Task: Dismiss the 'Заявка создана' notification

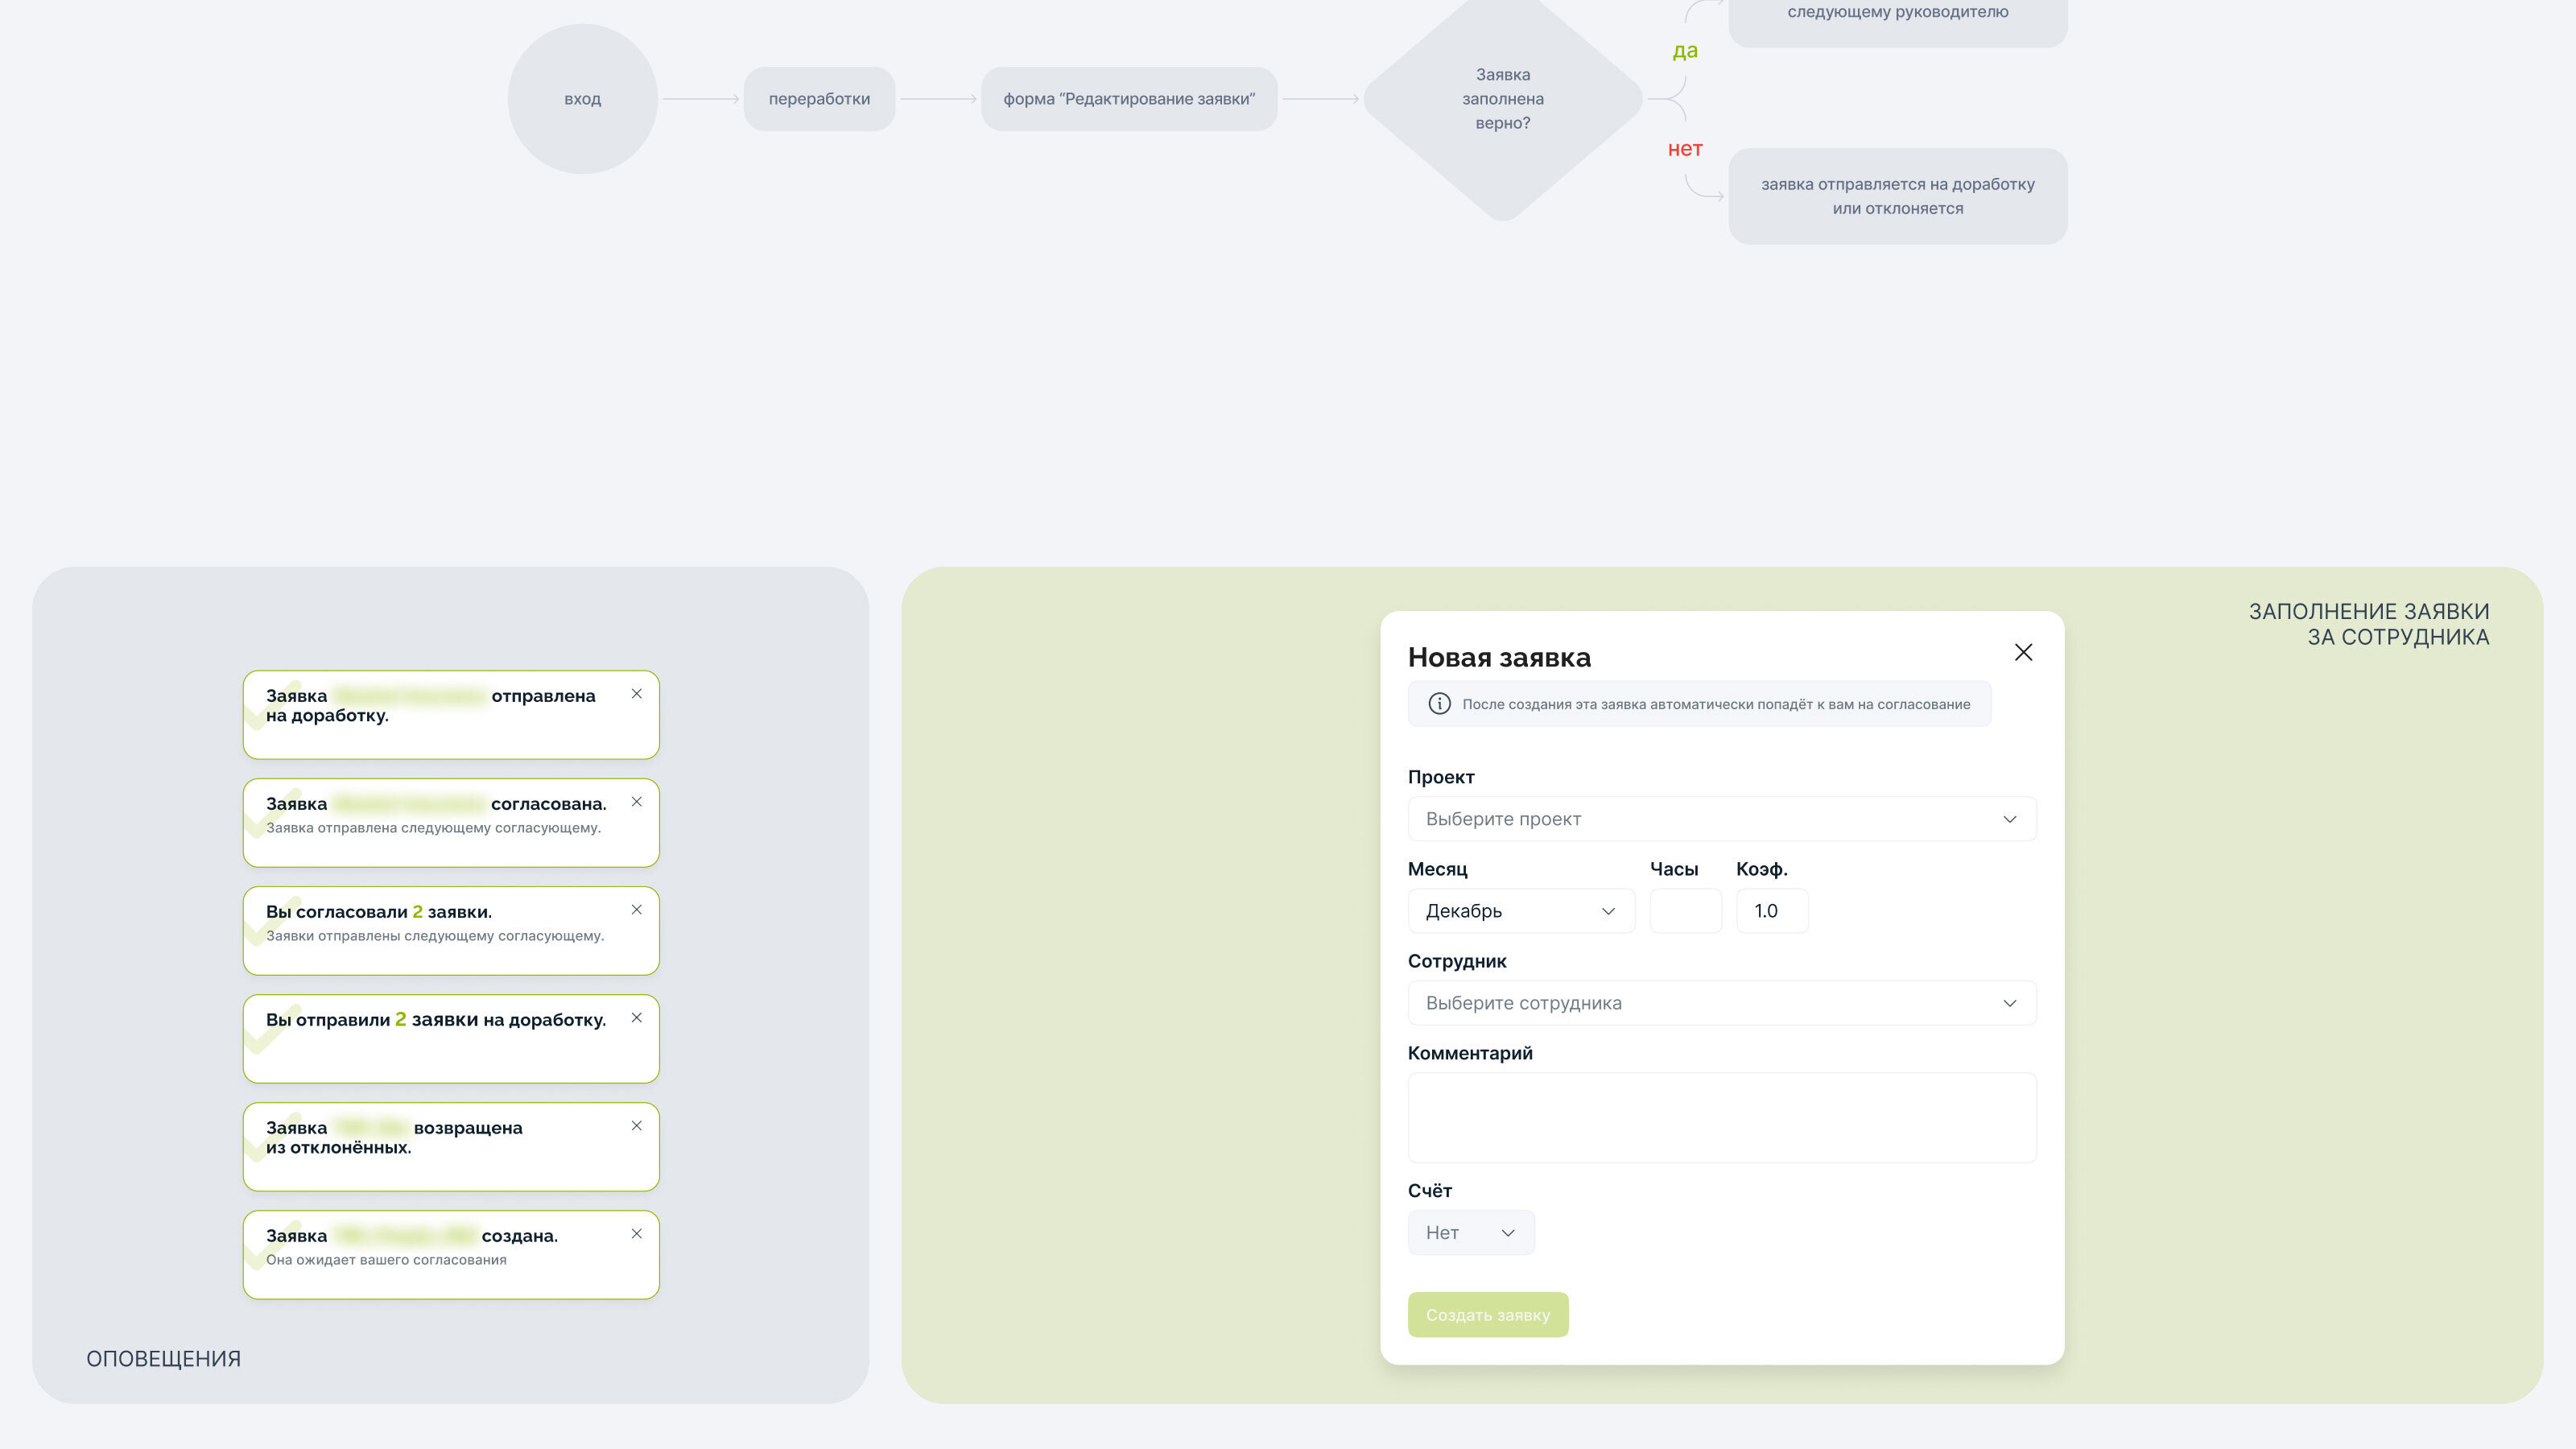Action: [636, 1234]
